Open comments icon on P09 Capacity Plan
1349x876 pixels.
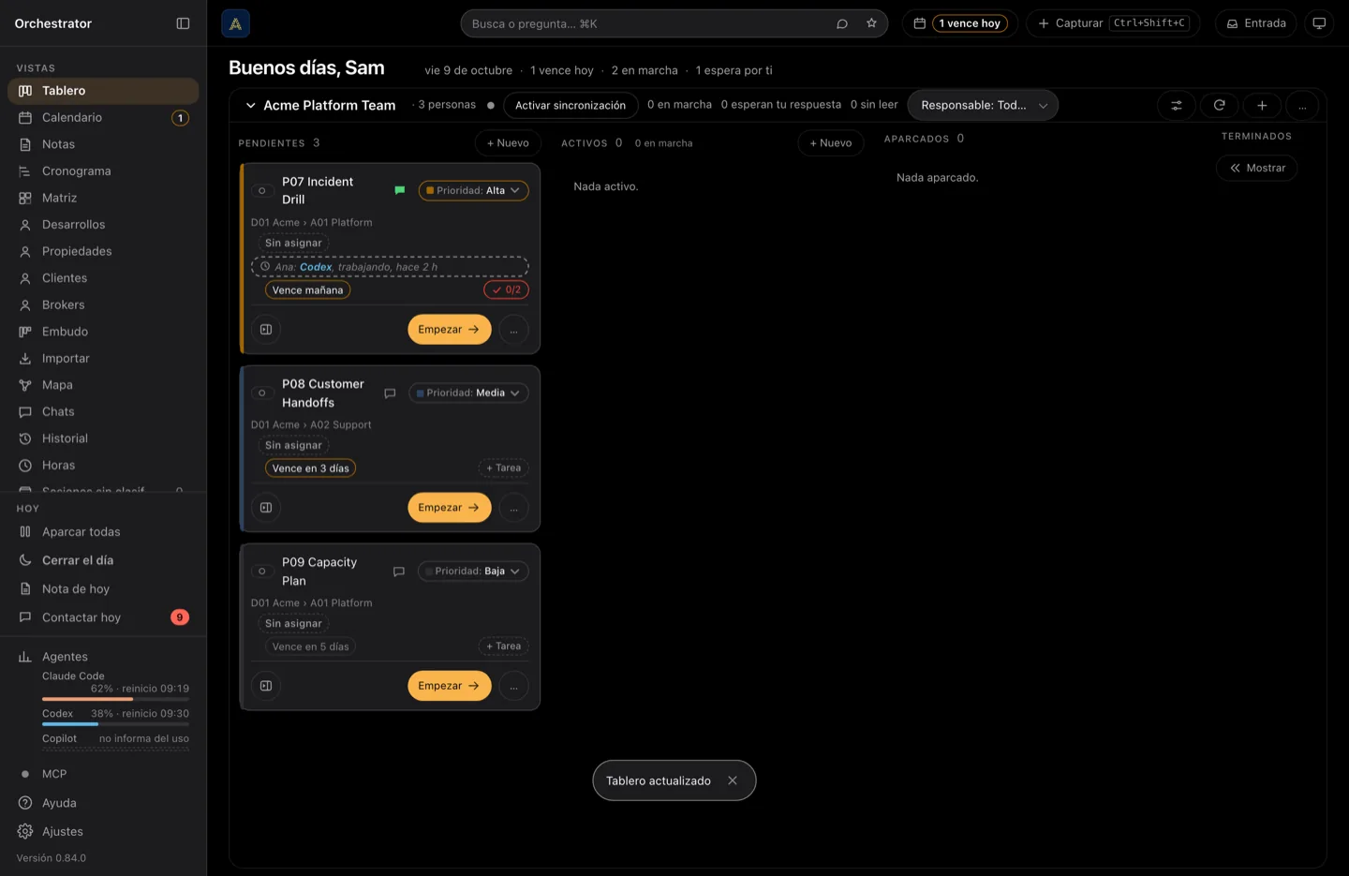tap(398, 572)
